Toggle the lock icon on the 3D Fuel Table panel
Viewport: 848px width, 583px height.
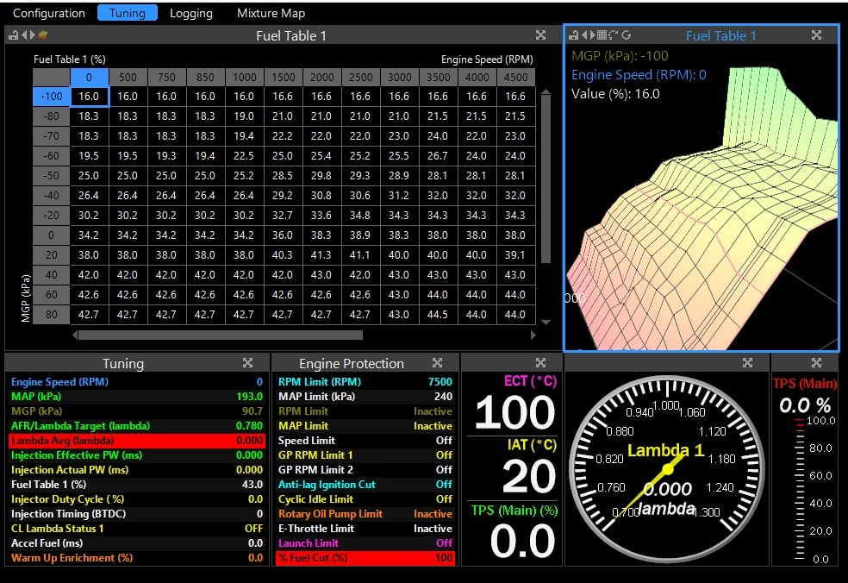coord(574,35)
